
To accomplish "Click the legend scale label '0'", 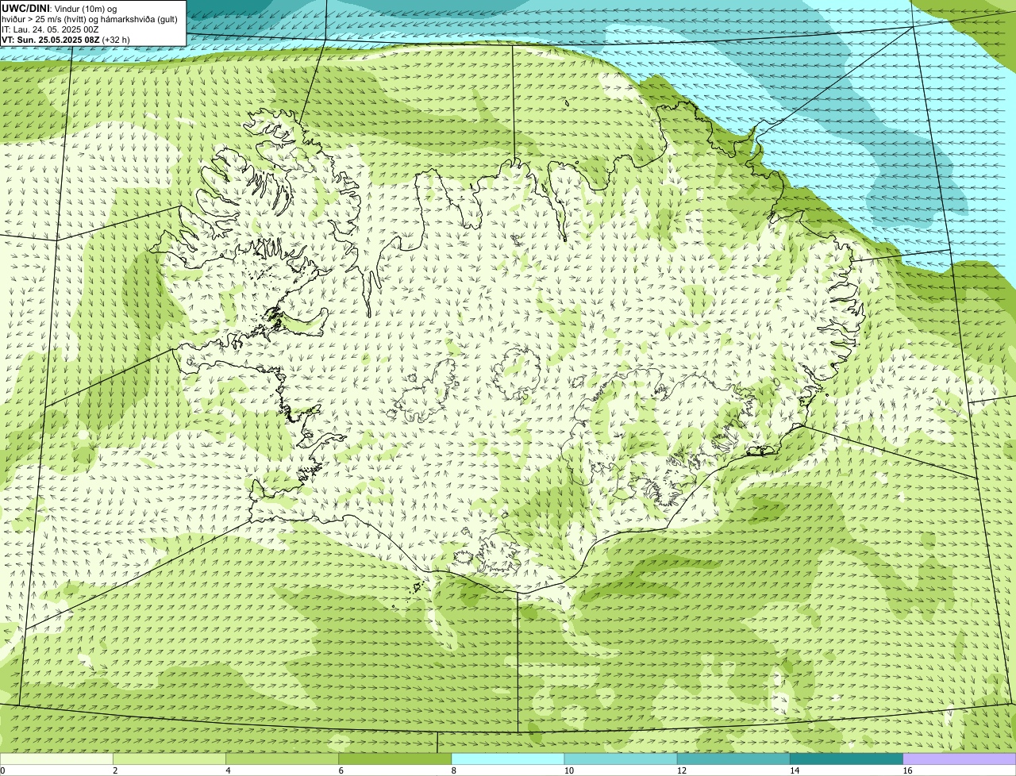I will tap(2, 770).
